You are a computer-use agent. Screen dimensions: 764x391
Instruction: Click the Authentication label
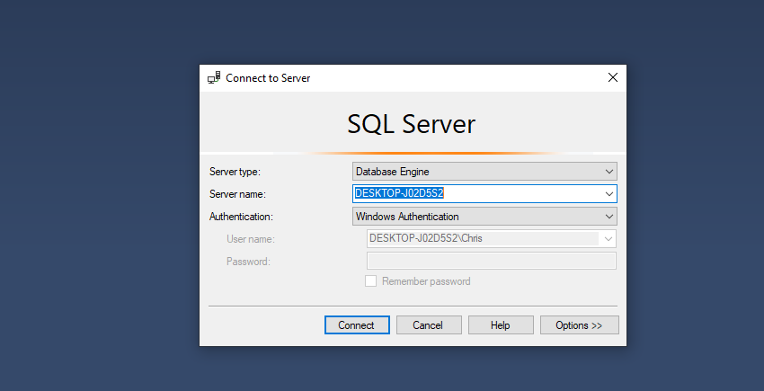click(241, 217)
